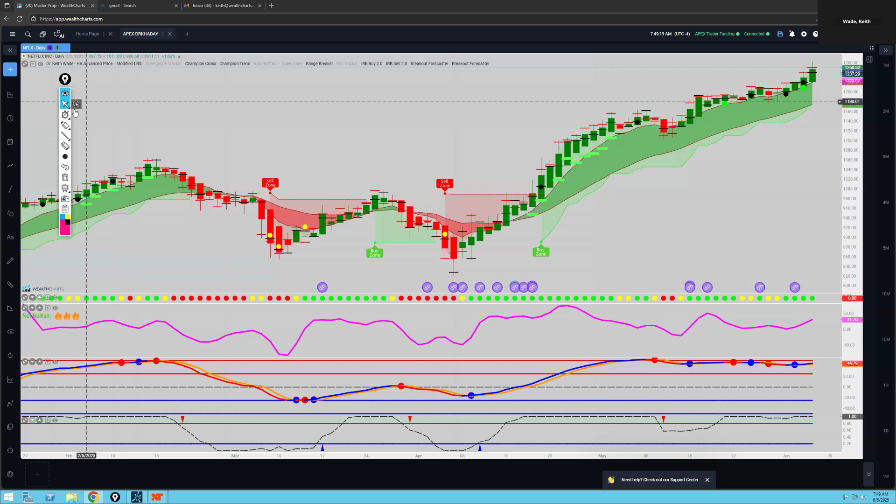Viewport: 896px width, 504px height.
Task: Select the eraser tool in drawing toolbar
Action: coord(65,146)
